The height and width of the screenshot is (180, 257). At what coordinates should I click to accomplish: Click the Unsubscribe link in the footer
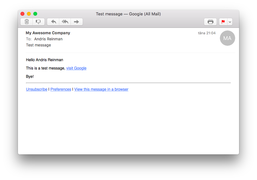coord(37,89)
